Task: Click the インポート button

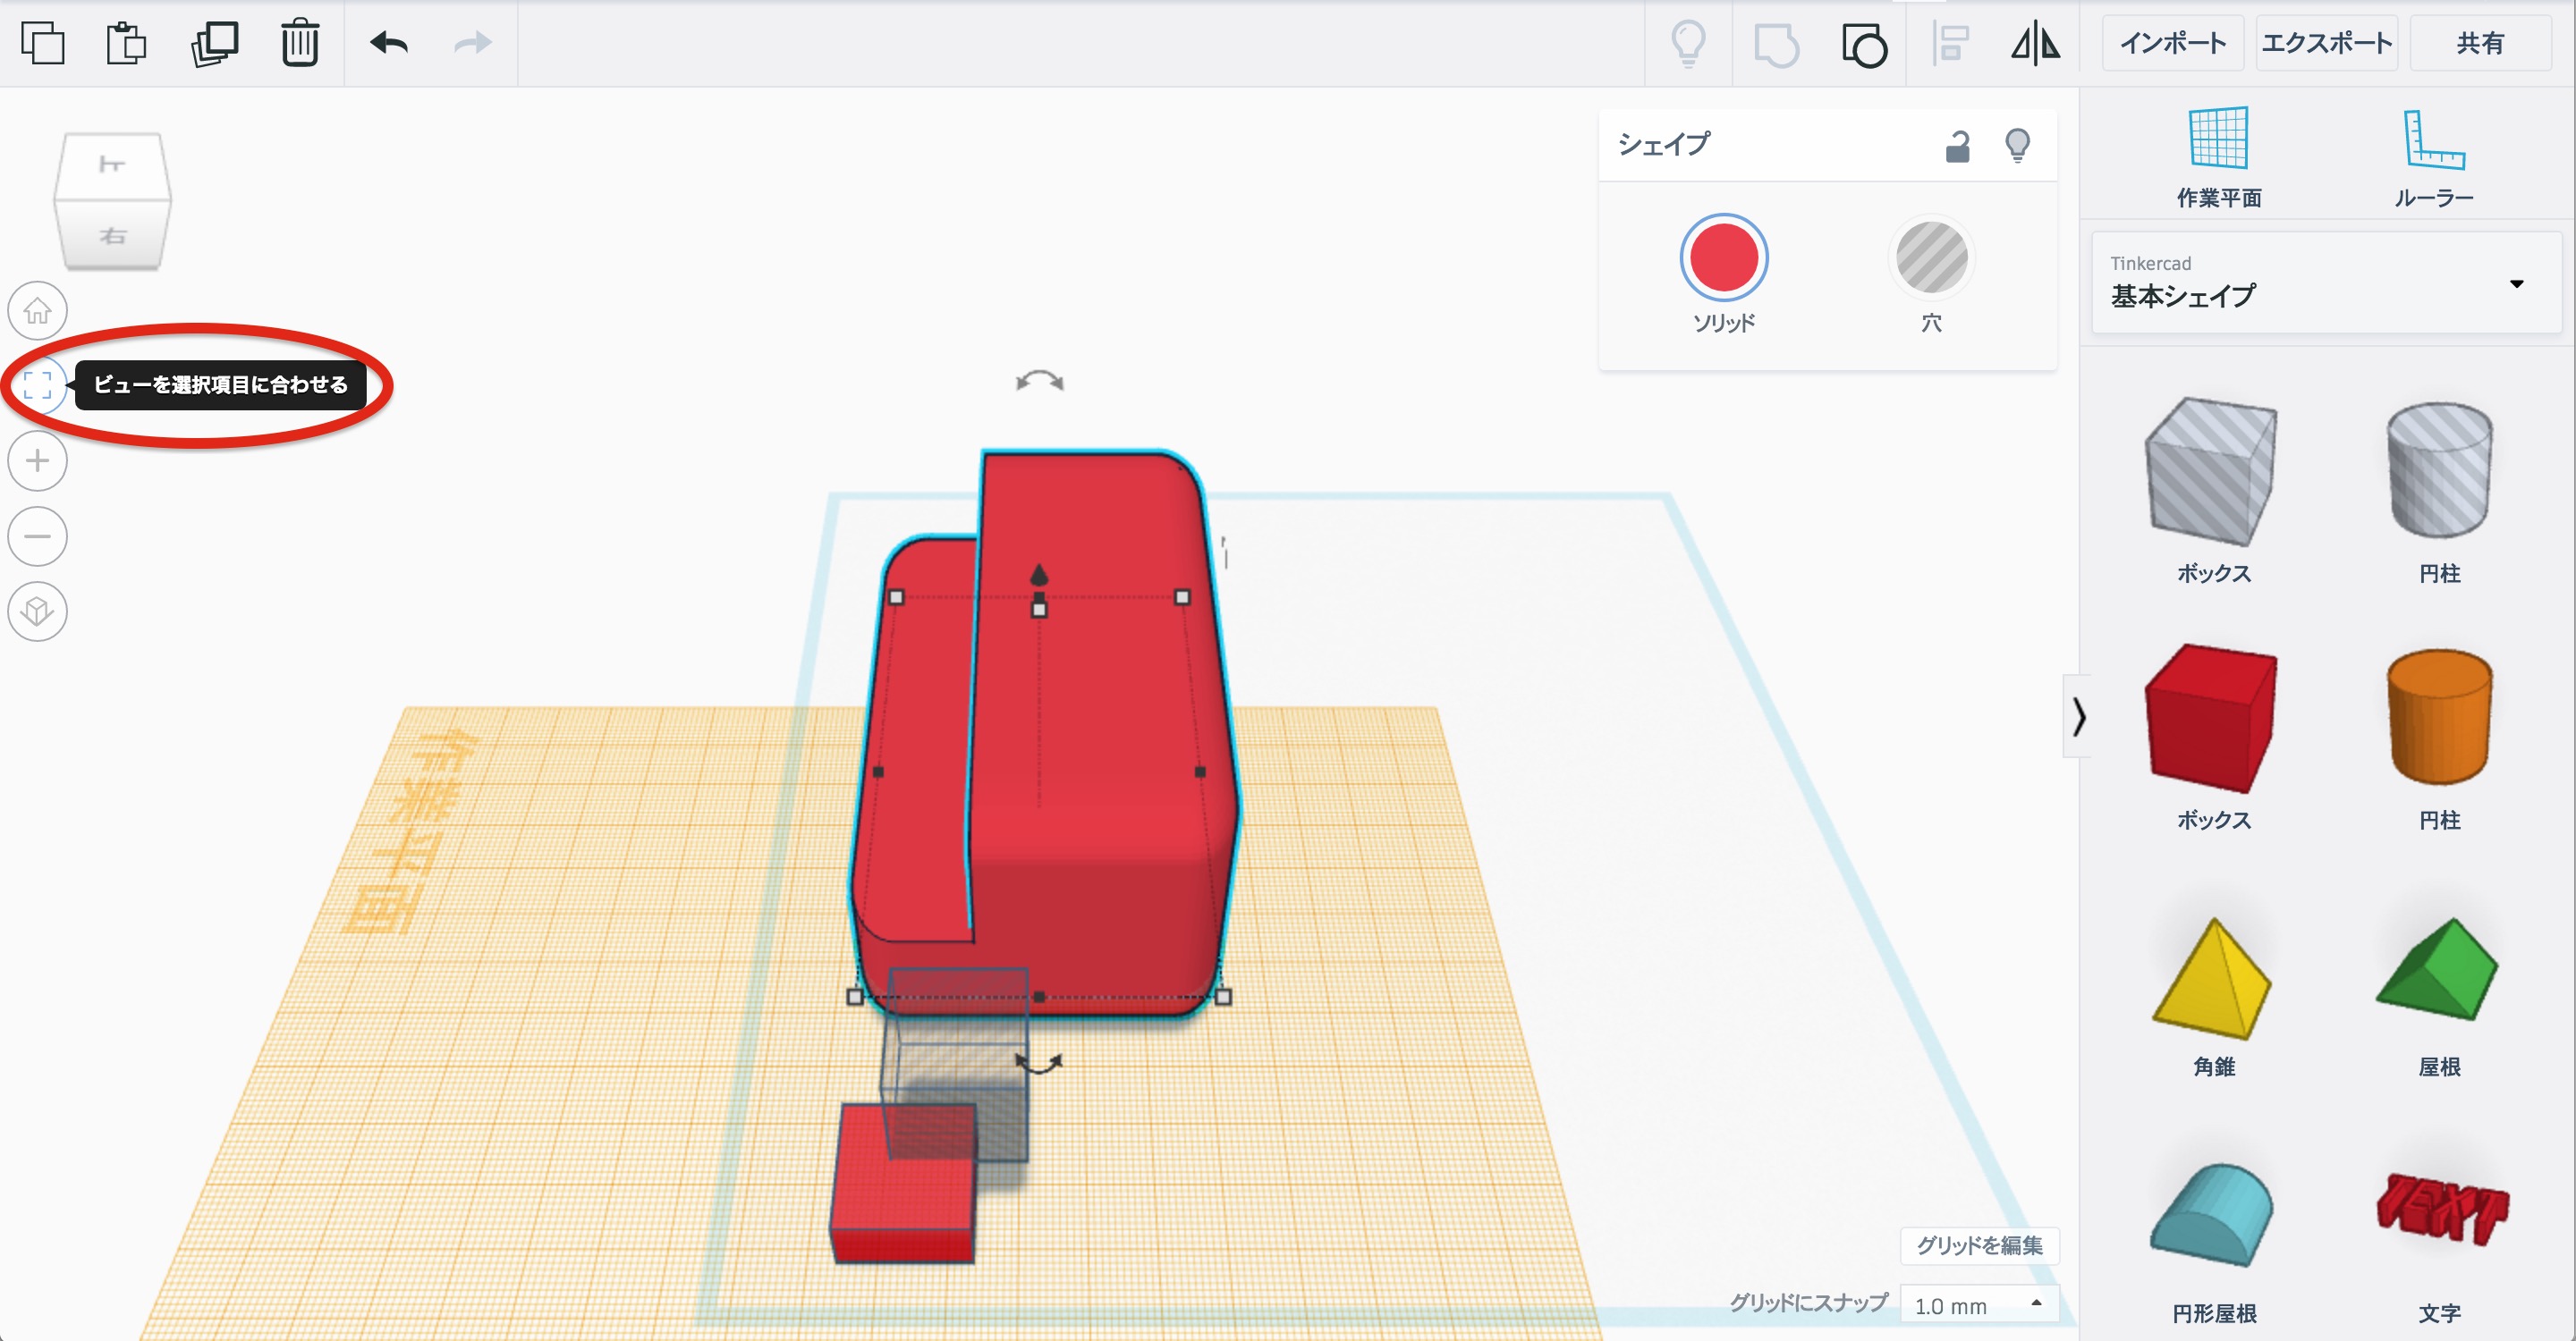Action: coord(2172,43)
